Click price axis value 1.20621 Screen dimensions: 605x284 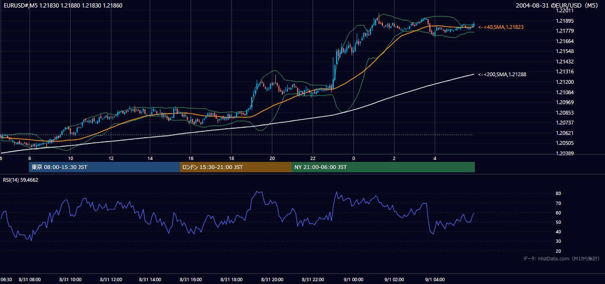(564, 133)
